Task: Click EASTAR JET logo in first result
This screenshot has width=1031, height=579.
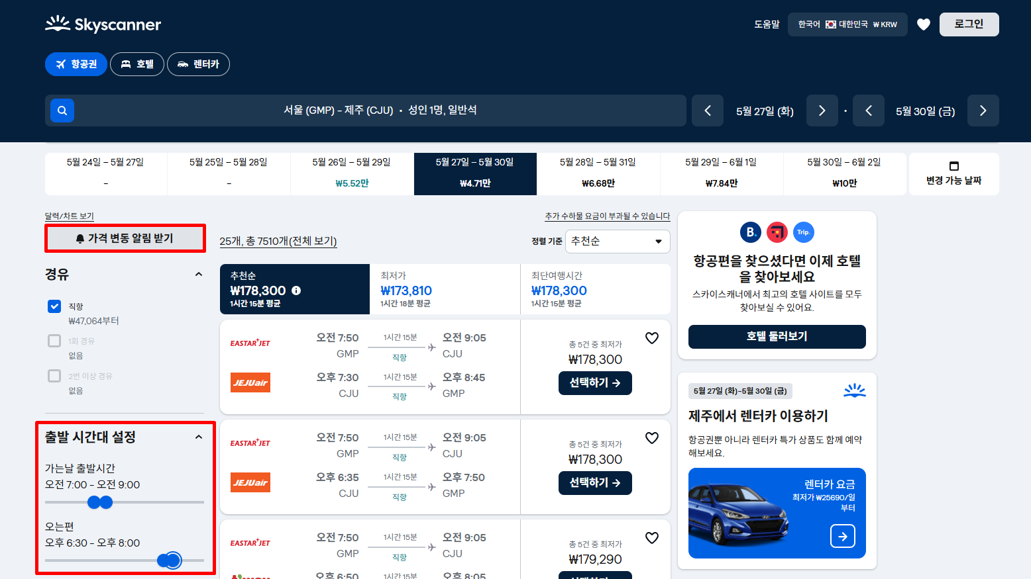Action: point(250,343)
